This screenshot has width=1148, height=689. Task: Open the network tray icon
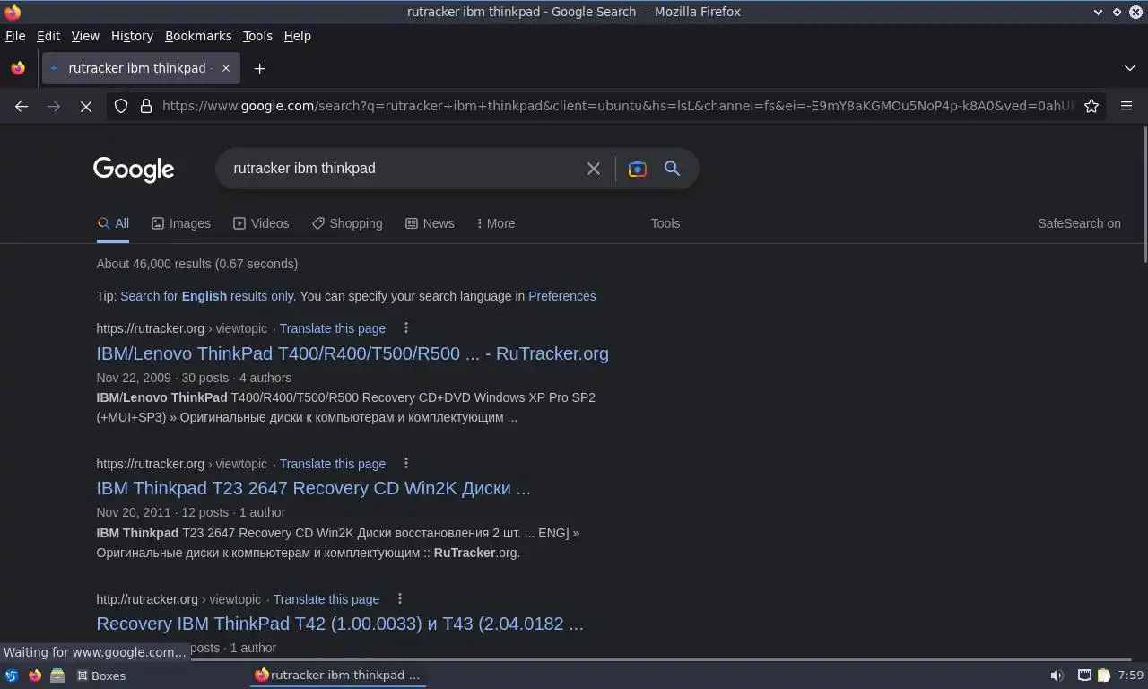1084,676
